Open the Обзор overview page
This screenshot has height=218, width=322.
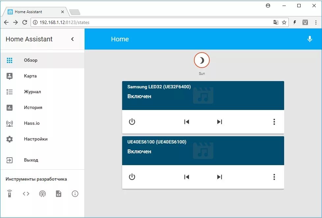point(42,60)
